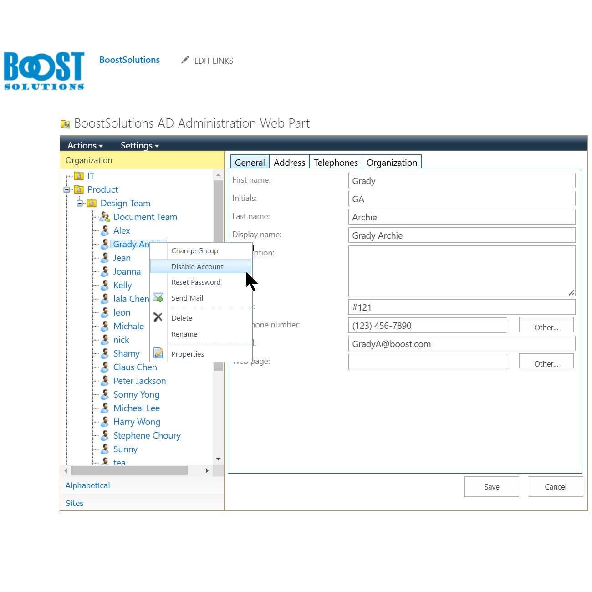Image resolution: width=592 pixels, height=592 pixels.
Task: Select Shamy in the tree
Action: point(127,353)
